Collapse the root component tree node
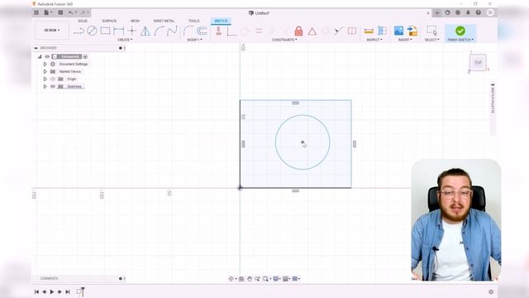The height and width of the screenshot is (298, 529). pos(40,57)
